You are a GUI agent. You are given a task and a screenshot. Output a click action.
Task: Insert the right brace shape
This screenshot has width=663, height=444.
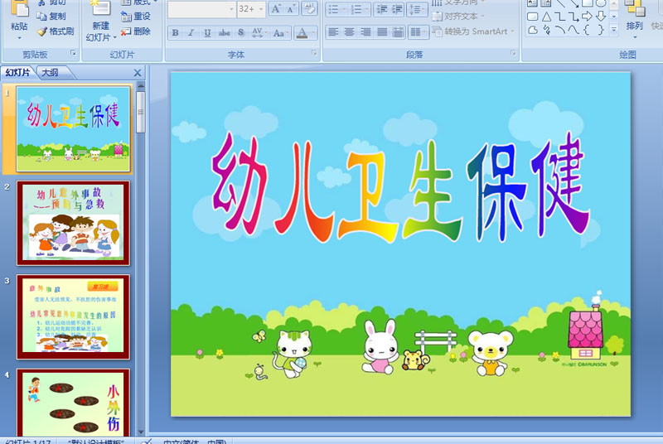coord(601,30)
